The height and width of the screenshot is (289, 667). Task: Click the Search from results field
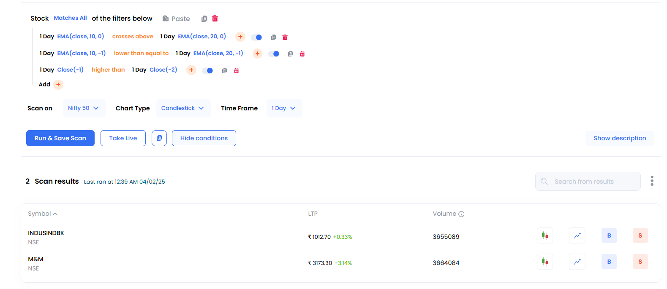(588, 182)
